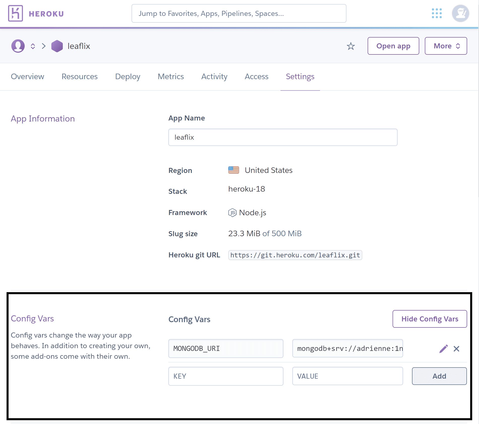Click the personal account avatar in breadcrumb

(18, 46)
